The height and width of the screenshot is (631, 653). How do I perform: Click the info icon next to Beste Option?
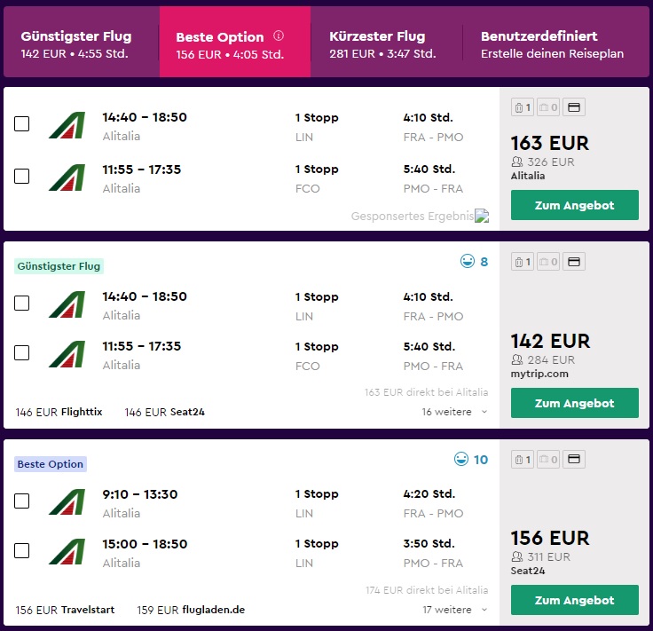click(279, 36)
